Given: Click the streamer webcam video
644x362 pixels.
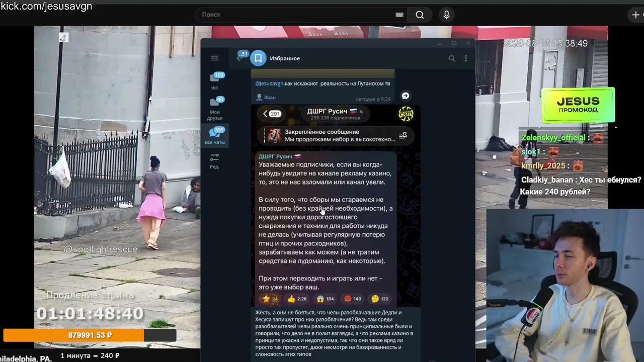Looking at the screenshot, I should pyautogui.click(x=566, y=285).
